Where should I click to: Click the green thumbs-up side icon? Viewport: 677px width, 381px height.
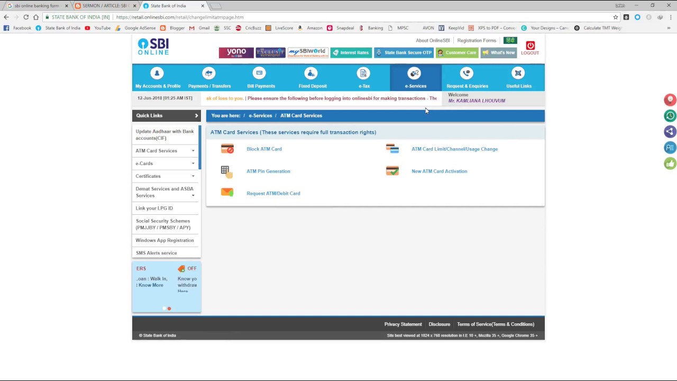(670, 164)
